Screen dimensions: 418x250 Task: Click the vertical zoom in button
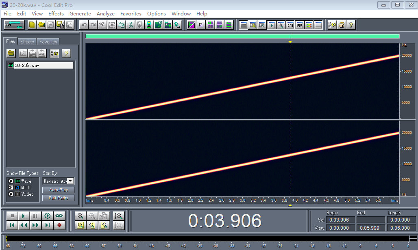119,216
